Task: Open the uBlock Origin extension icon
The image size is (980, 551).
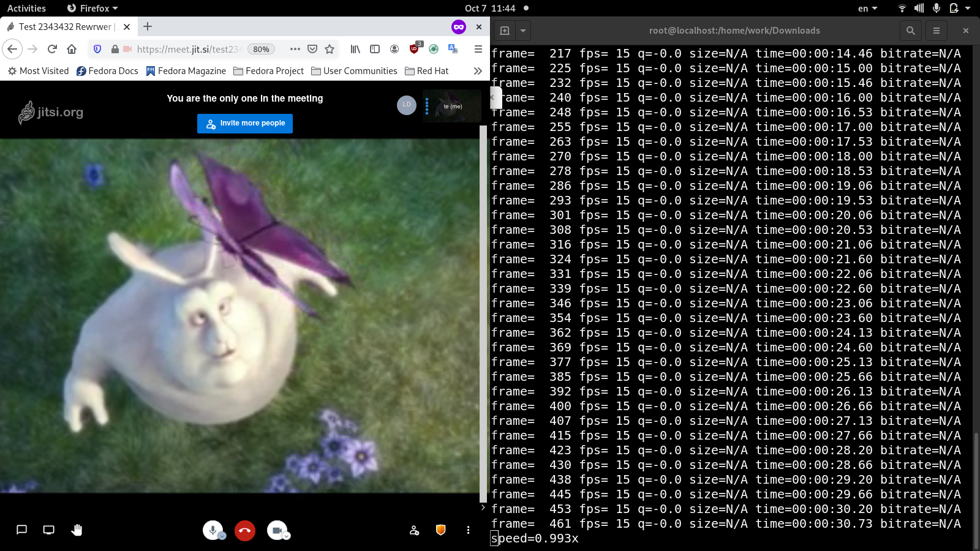Action: pyautogui.click(x=415, y=49)
